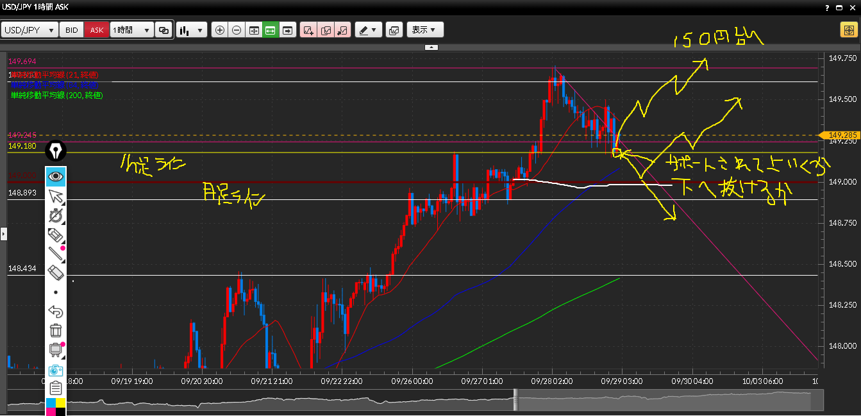
Task: Click the 09/28 02:00 time axis label
Action: pos(553,379)
